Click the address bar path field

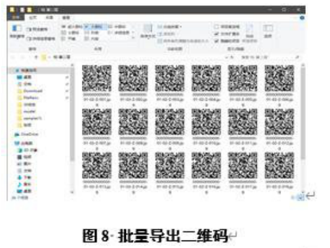pyautogui.click(x=135, y=57)
